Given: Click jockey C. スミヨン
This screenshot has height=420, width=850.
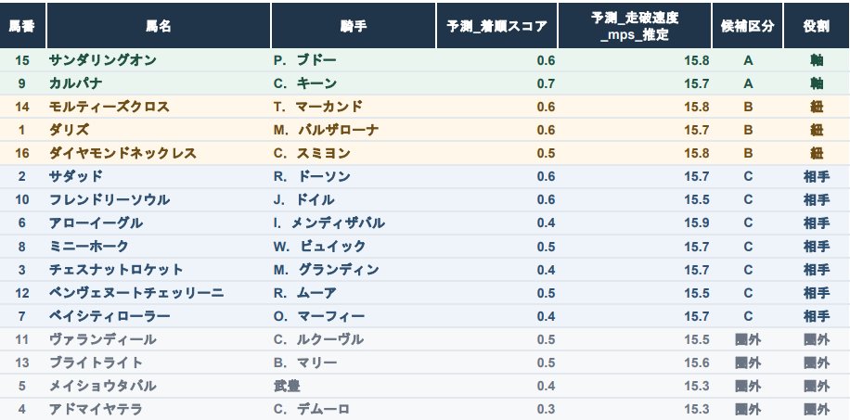Looking at the screenshot, I should tap(312, 153).
